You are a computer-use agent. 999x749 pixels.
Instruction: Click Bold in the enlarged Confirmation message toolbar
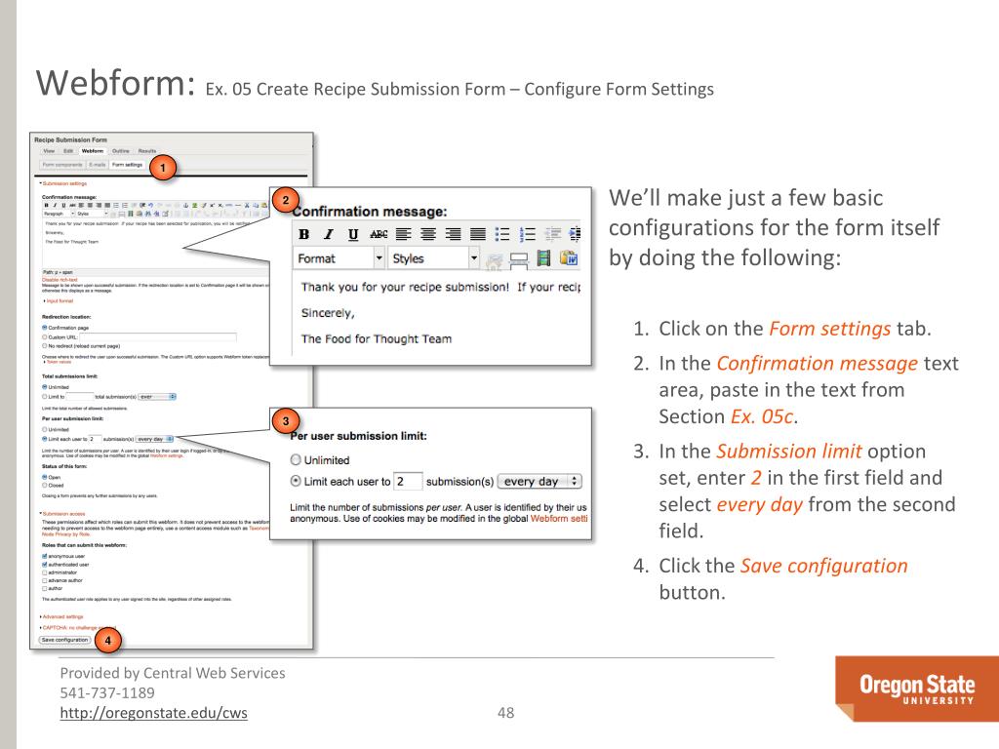304,234
